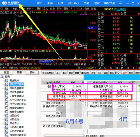Click the round icon before VOLUME label
The width and height of the screenshot is (140, 137).
pyautogui.click(x=1, y=51)
